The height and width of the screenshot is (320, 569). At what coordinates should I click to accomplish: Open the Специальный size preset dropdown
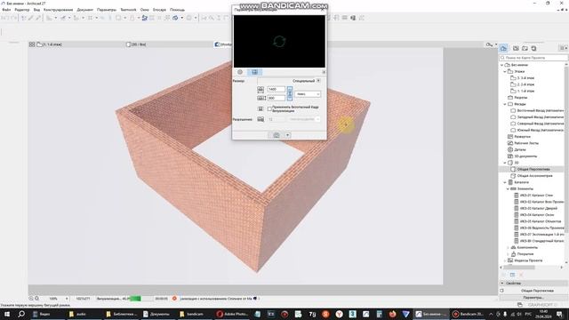[x=318, y=81]
